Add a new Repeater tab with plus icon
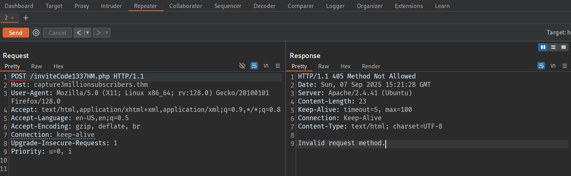 pyautogui.click(x=26, y=18)
